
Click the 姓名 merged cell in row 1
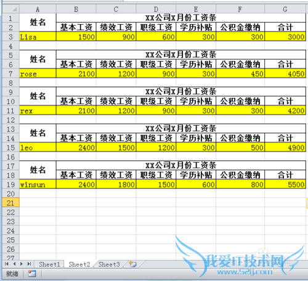(38, 23)
